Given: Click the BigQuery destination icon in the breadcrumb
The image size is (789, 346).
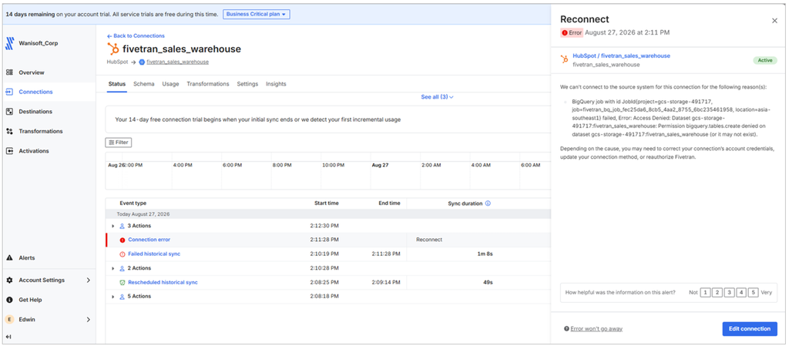Looking at the screenshot, I should pos(142,62).
